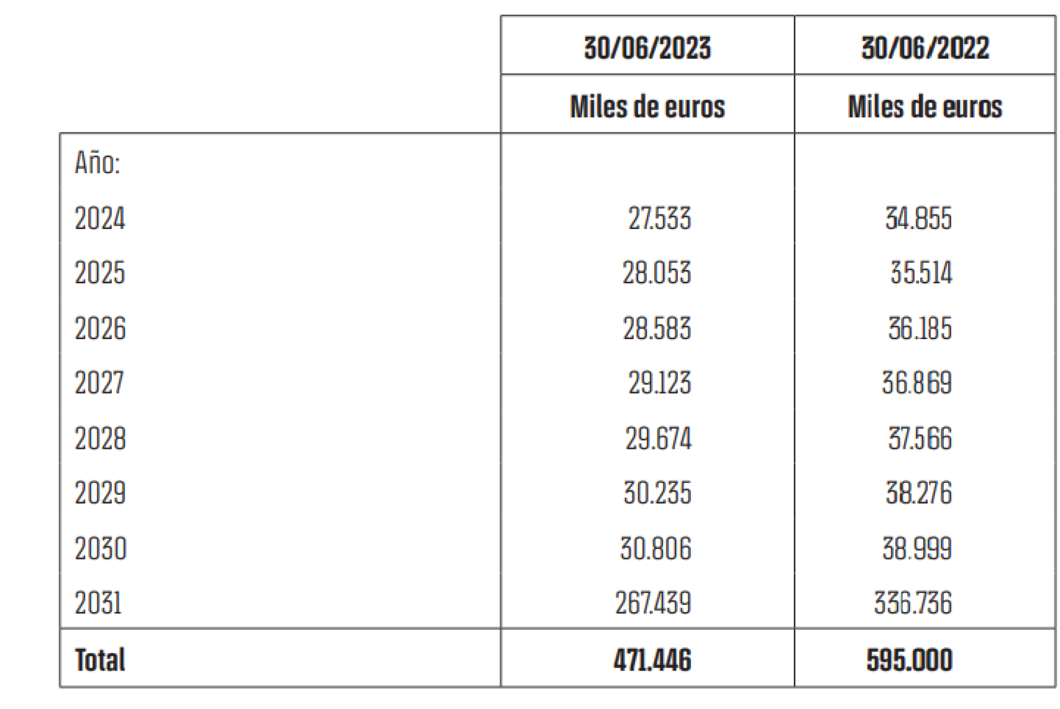The width and height of the screenshot is (1060, 709).
Task: Click the Año: row label
Action: coord(97,163)
